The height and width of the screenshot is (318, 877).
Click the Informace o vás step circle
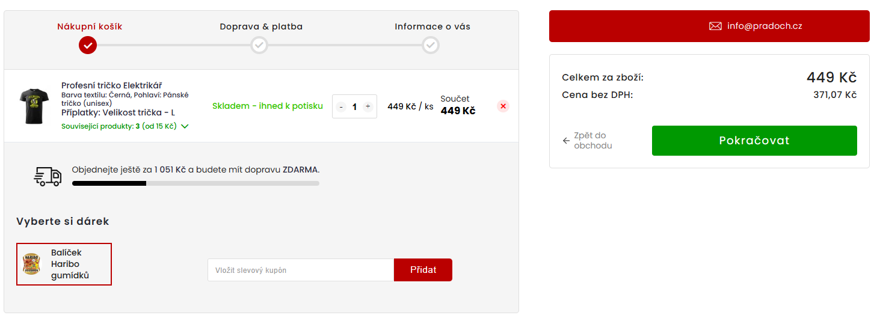(x=431, y=45)
